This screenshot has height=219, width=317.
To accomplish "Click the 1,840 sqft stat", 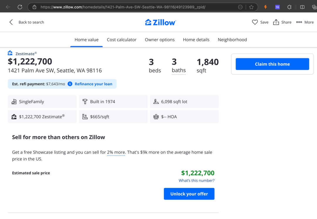I will (x=208, y=66).
